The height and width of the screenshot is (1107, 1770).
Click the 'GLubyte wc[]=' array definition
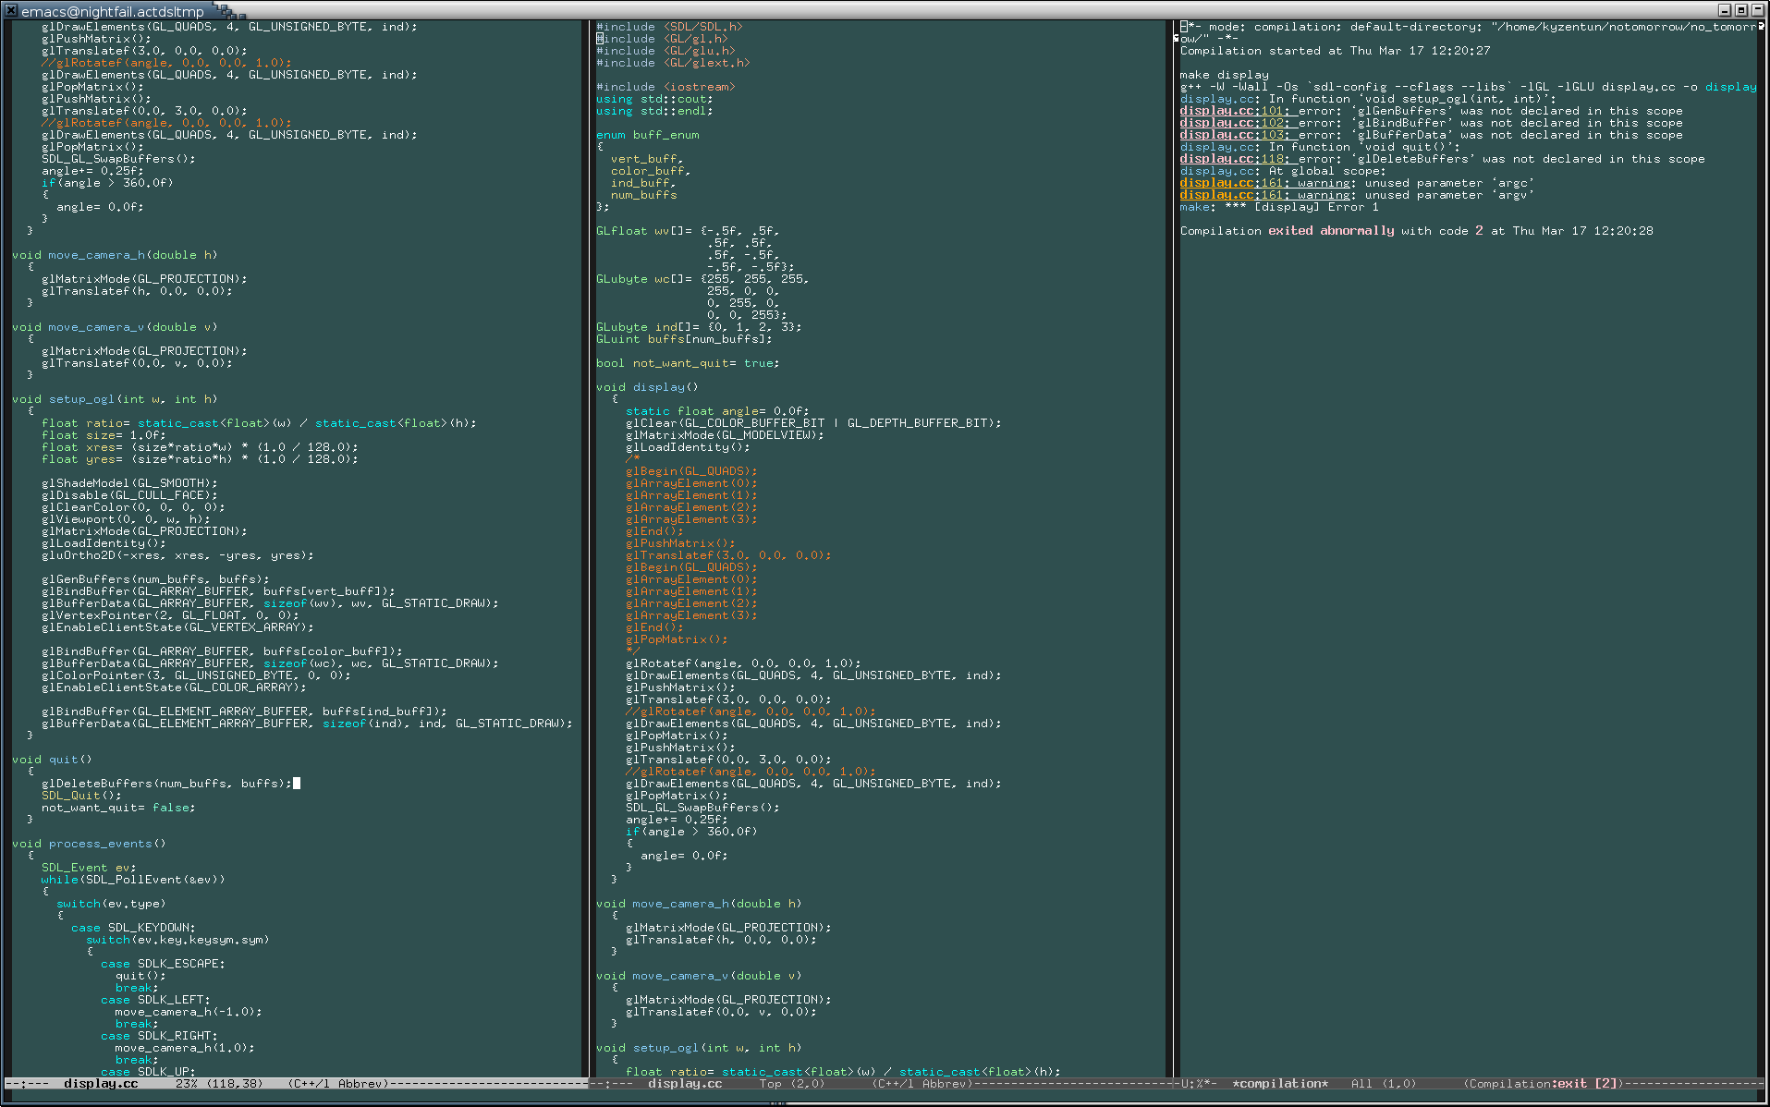click(x=702, y=279)
